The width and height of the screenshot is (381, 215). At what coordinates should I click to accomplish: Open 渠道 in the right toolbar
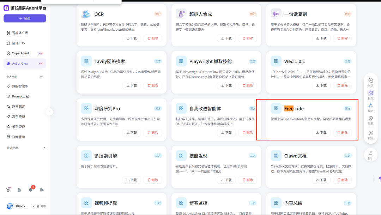pyautogui.click(x=370, y=107)
